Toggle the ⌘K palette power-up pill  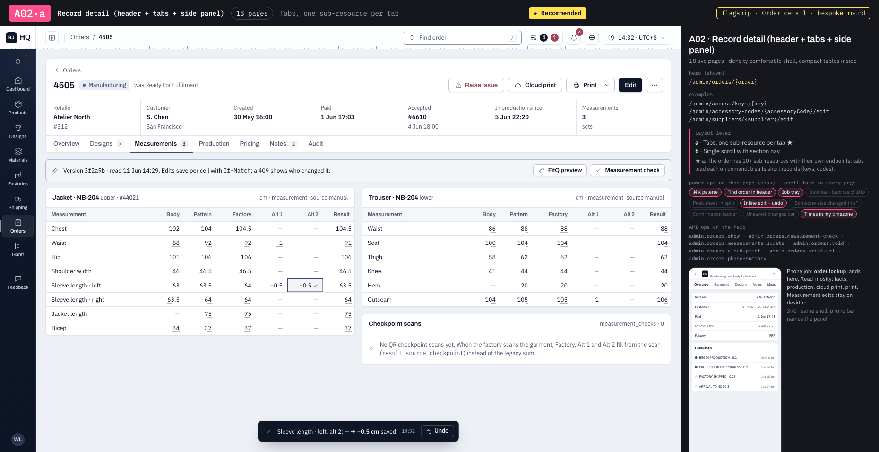point(705,192)
